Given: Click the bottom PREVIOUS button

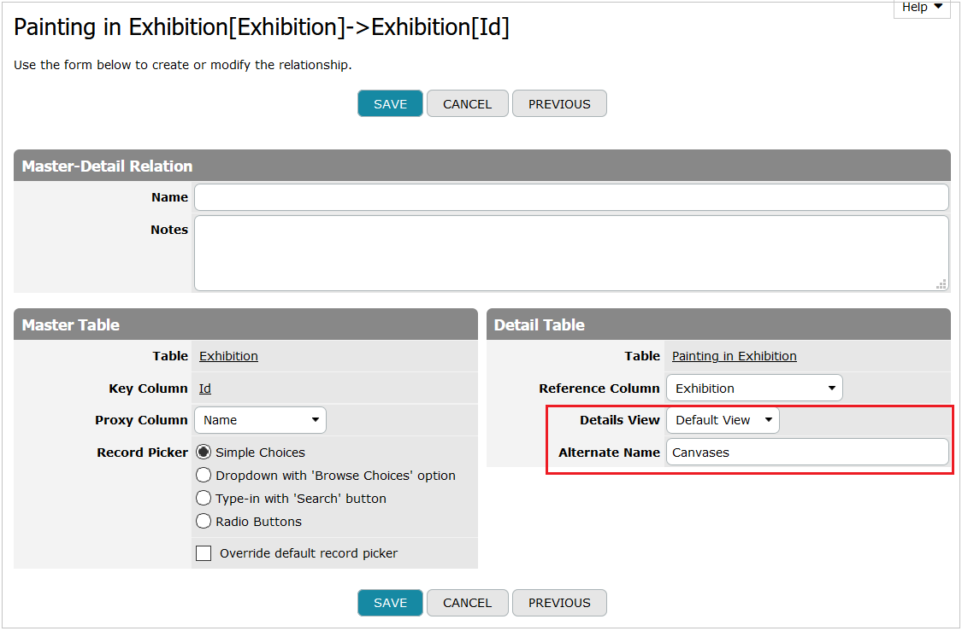Looking at the screenshot, I should (x=559, y=603).
